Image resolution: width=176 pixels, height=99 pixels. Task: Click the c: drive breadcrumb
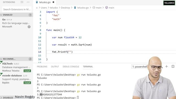(37, 8)
